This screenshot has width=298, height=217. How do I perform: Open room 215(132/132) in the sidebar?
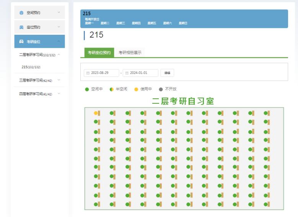click(x=31, y=67)
